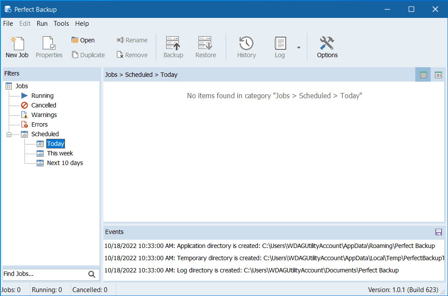Open the Tools menu

61,24
